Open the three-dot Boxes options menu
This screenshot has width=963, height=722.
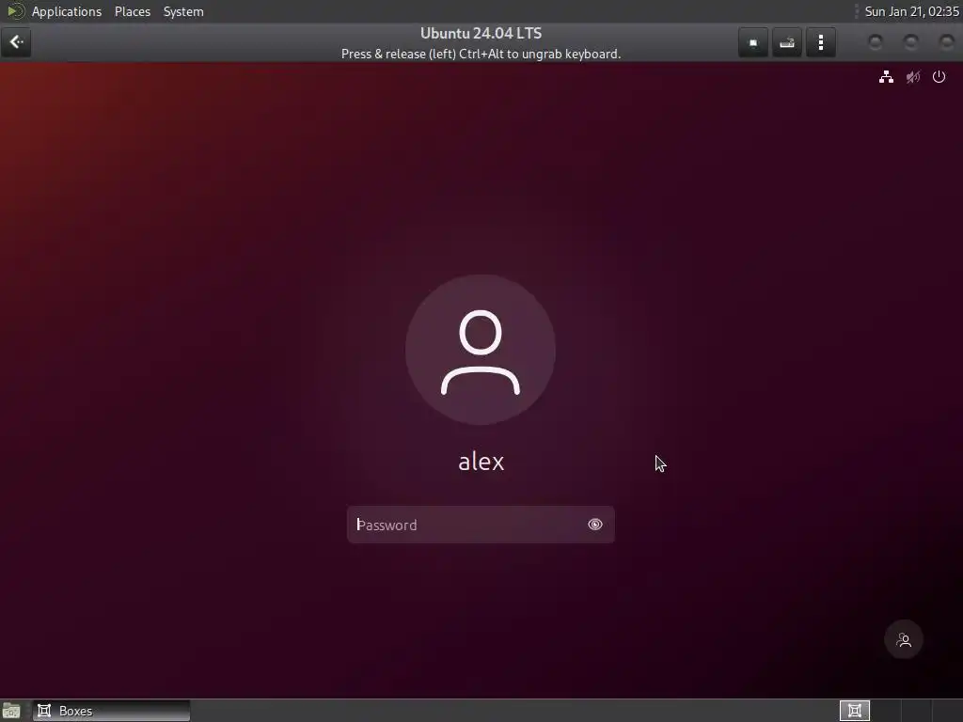[x=821, y=42]
